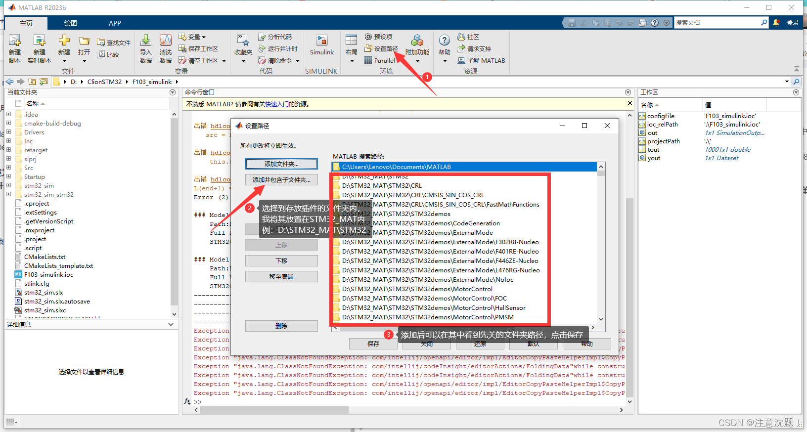Open Workspace panel actions menu
Viewport: 807px width, 432px height.
796,92
